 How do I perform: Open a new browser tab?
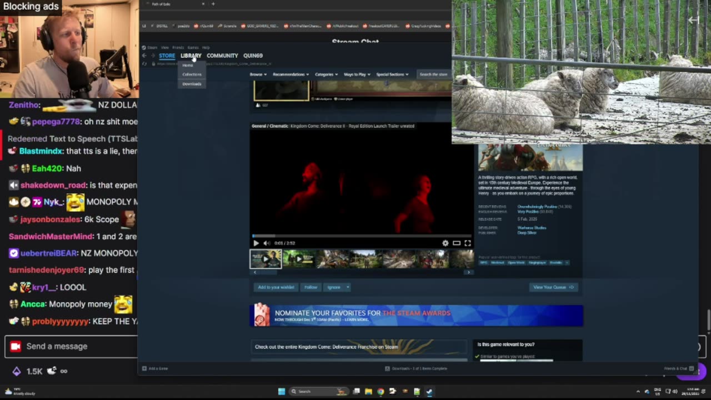(213, 4)
